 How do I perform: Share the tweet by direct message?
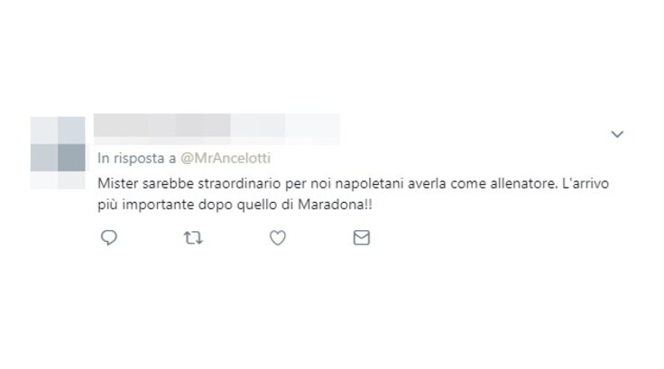pyautogui.click(x=362, y=237)
